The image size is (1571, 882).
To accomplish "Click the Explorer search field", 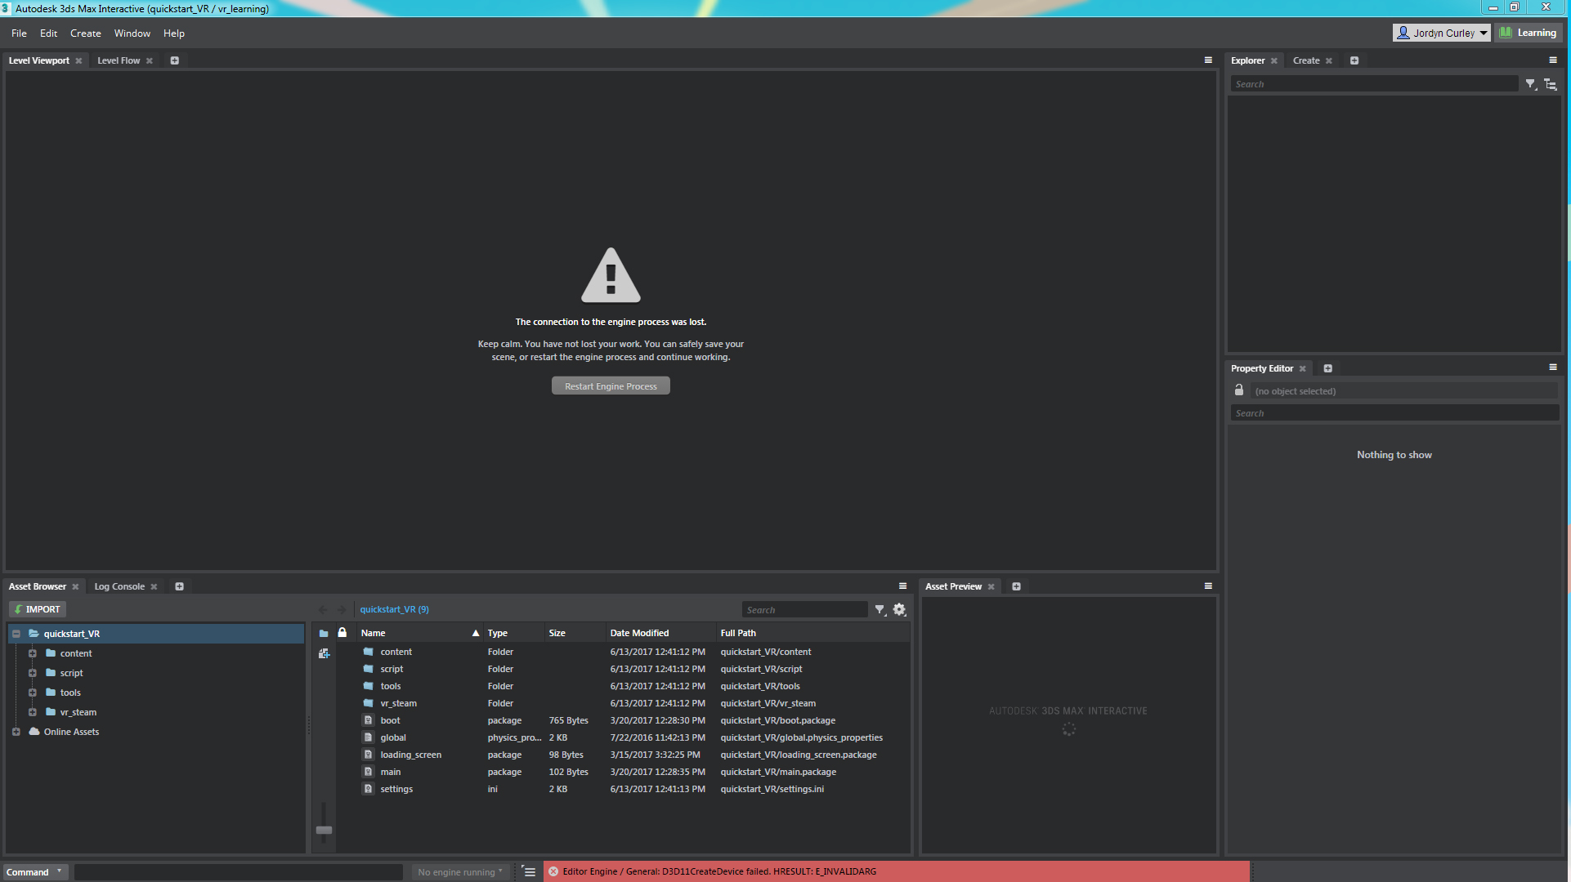I will (1375, 84).
